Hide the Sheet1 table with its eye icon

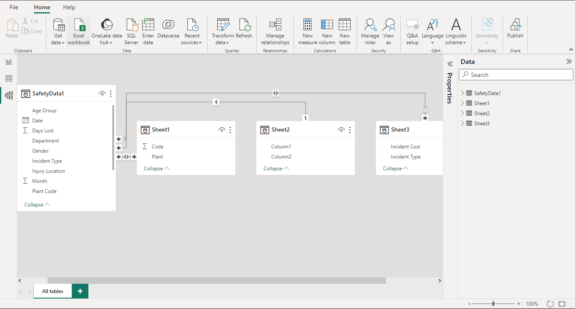[222, 129]
